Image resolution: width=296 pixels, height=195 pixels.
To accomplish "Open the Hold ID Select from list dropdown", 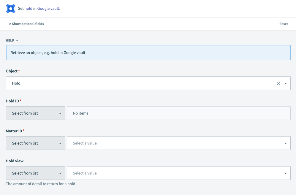I will tap(35, 113).
